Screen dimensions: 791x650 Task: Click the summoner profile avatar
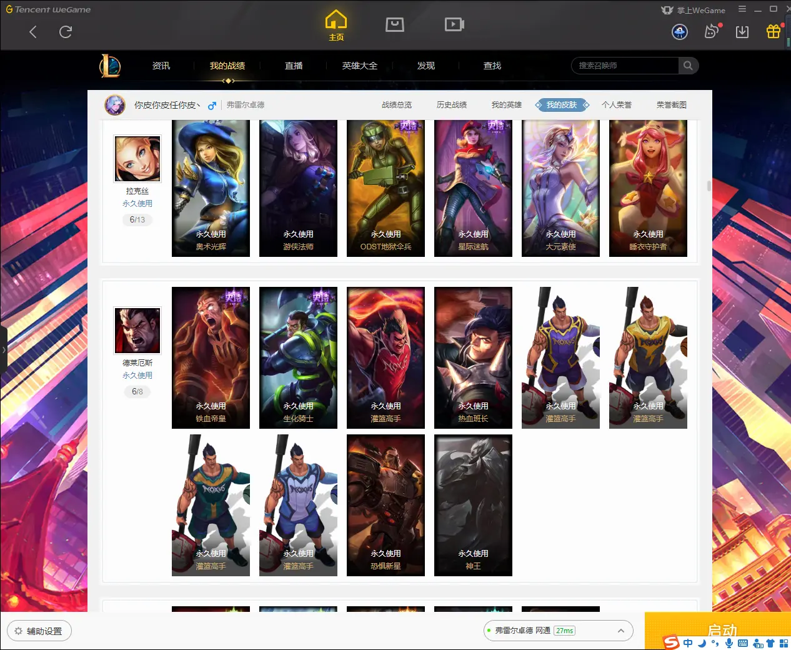coord(115,105)
